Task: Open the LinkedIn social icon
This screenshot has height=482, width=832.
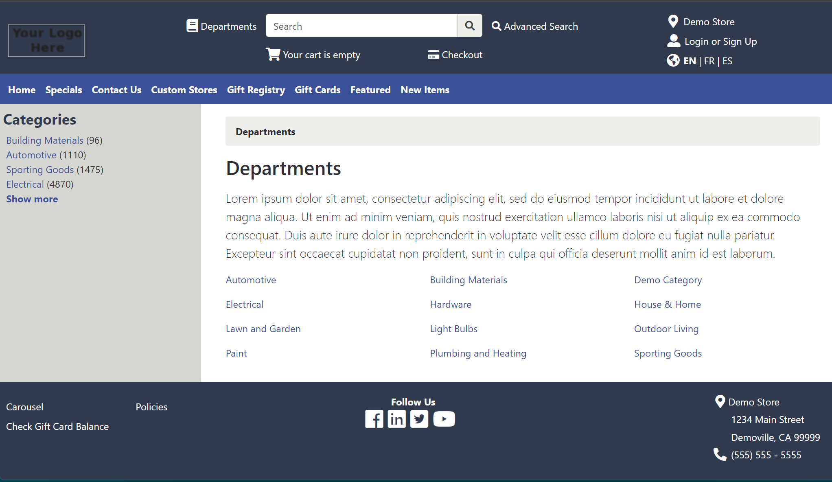Action: pos(396,419)
